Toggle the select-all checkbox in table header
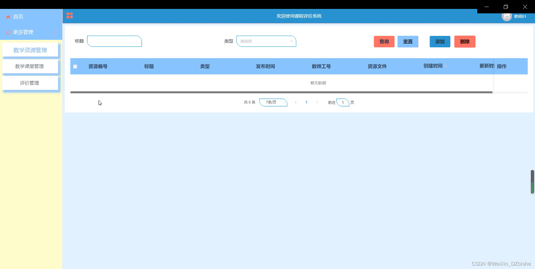This screenshot has width=535, height=269. (75, 66)
